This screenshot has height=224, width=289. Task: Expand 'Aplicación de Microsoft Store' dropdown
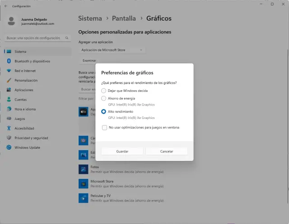coord(112,50)
